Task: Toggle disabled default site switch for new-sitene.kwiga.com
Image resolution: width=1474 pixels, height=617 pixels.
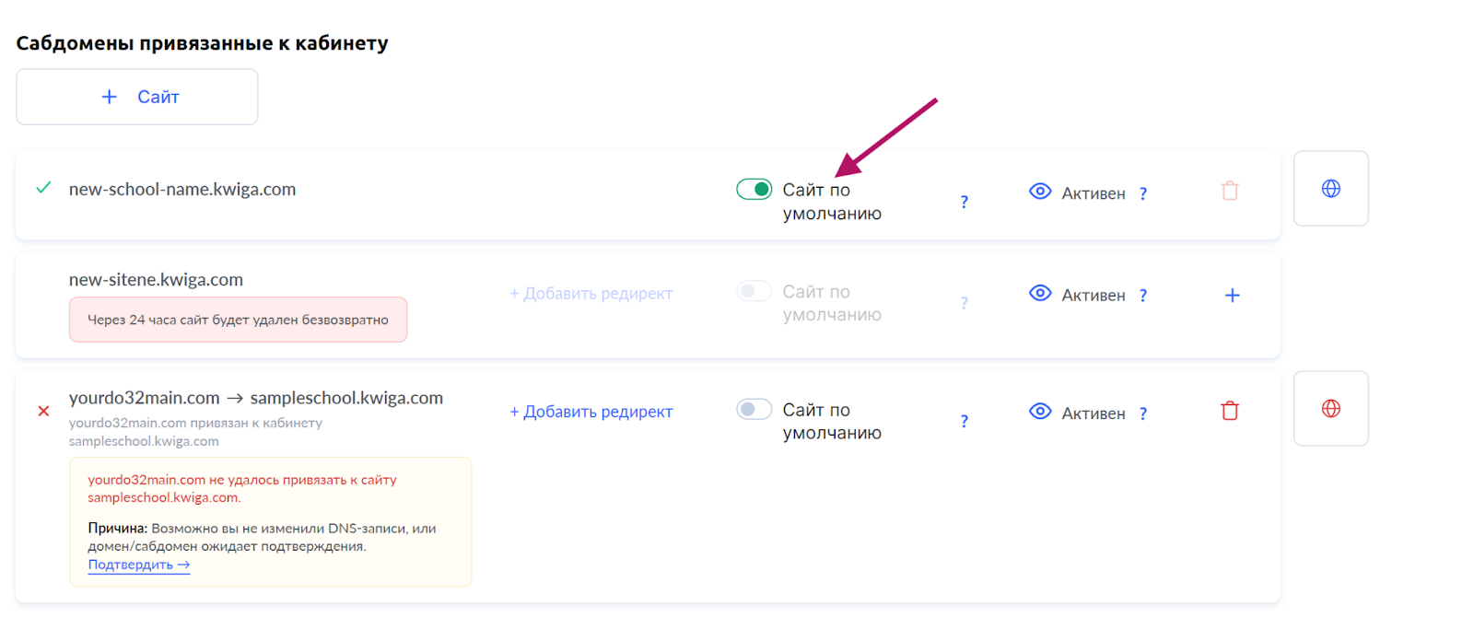Action: pos(754,291)
